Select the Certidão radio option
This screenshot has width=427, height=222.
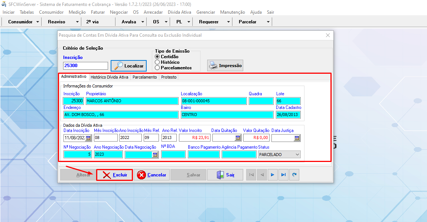click(x=157, y=57)
